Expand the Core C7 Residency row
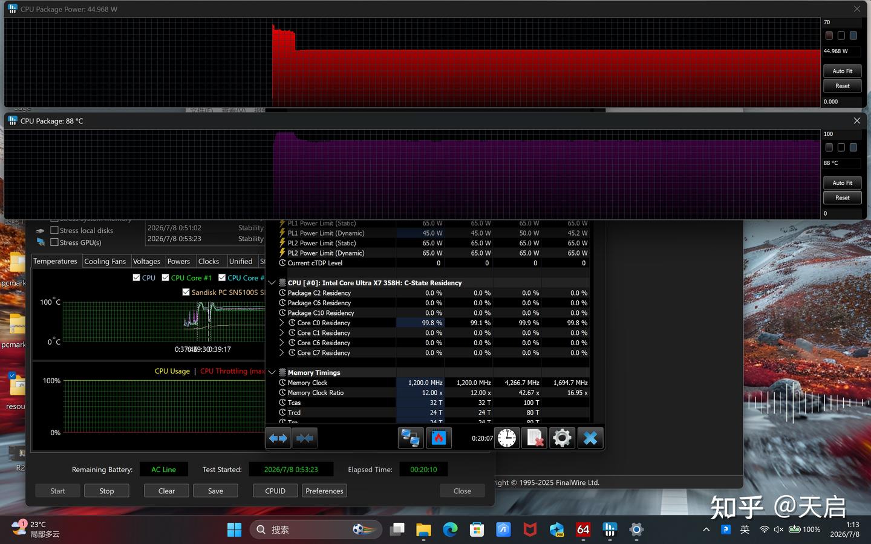The image size is (871, 544). [x=281, y=352]
